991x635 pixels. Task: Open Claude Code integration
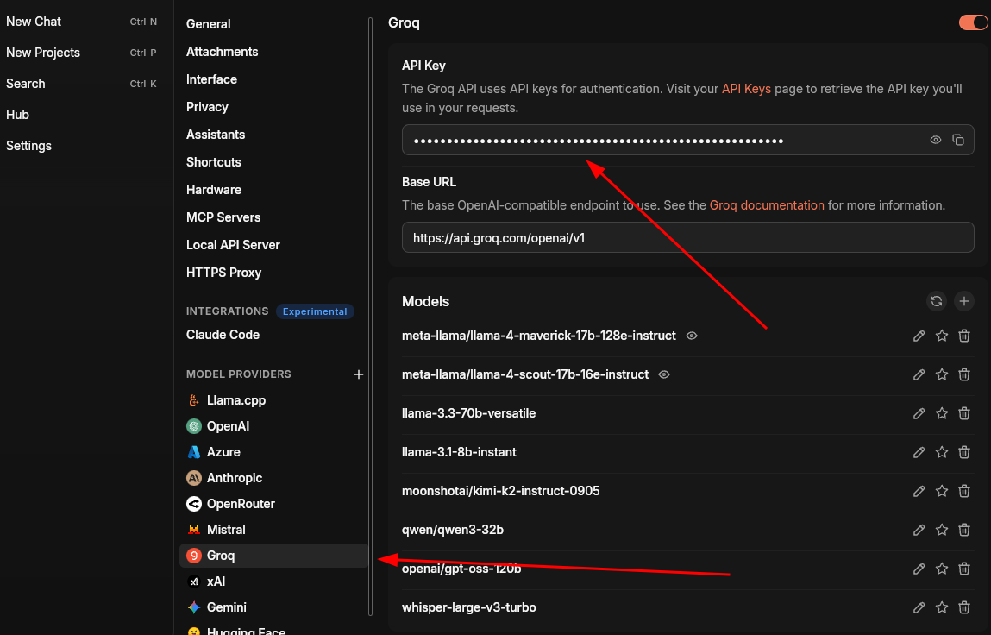[223, 335]
